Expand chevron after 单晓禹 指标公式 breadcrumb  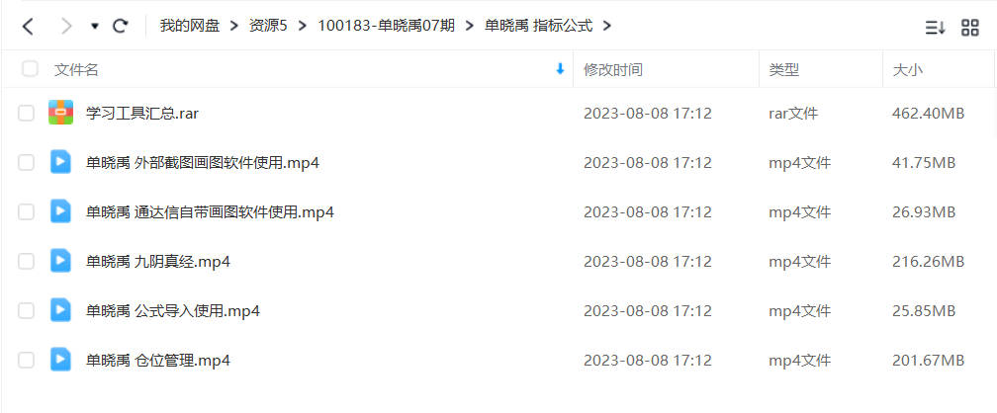(x=606, y=26)
